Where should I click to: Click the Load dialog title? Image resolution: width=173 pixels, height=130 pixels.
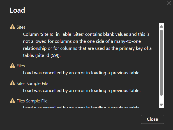[17, 10]
